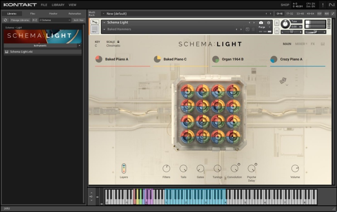Image resolution: width=337 pixels, height=212 pixels.
Task: Click the first orb in the grid's top row
Action: [187, 91]
